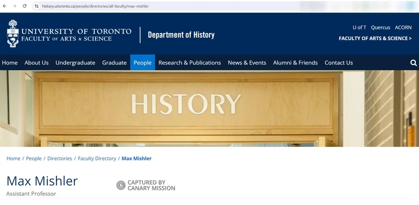This screenshot has width=419, height=205.
Task: Click the Faculty Directory breadcrumb link
Action: 97,158
